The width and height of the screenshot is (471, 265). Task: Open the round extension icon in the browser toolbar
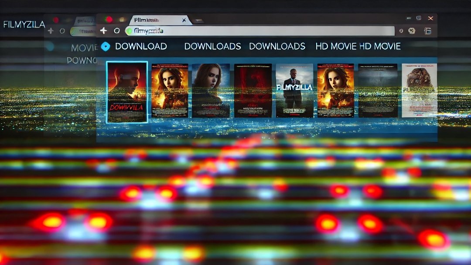[x=412, y=31]
